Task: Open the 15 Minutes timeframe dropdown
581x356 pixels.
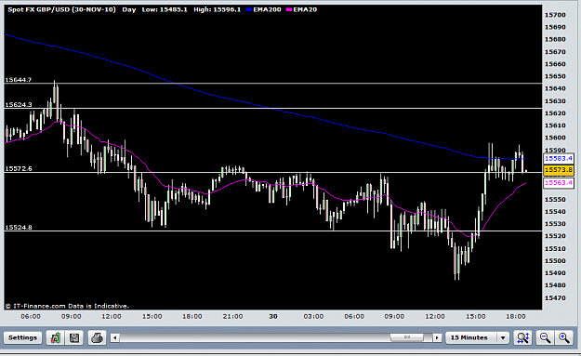Action: pos(477,337)
